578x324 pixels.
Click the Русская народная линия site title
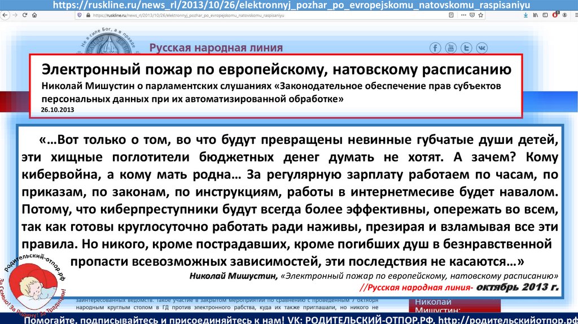point(216,47)
